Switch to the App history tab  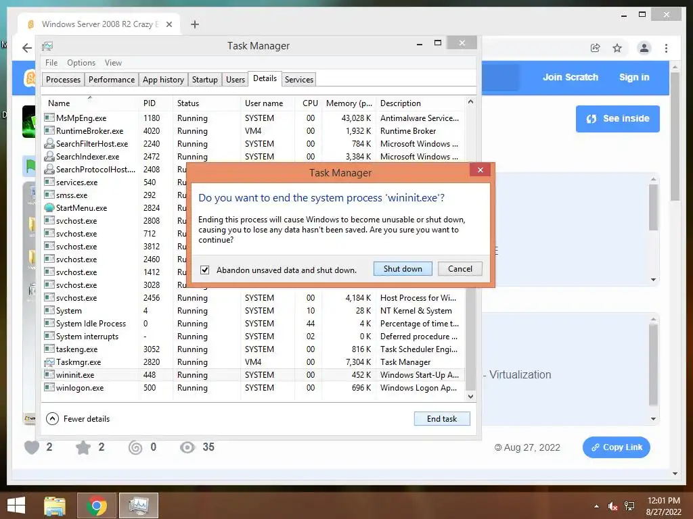coord(163,80)
